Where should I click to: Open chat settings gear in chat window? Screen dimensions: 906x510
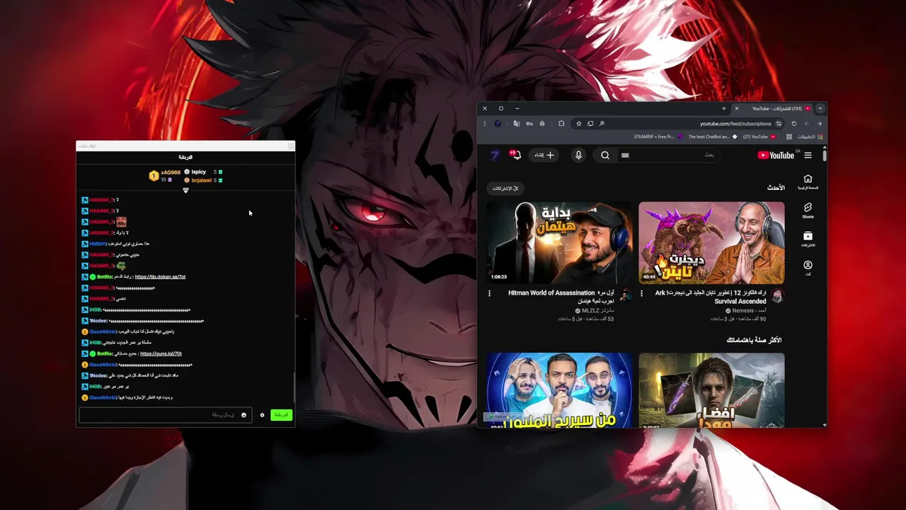coord(262,415)
